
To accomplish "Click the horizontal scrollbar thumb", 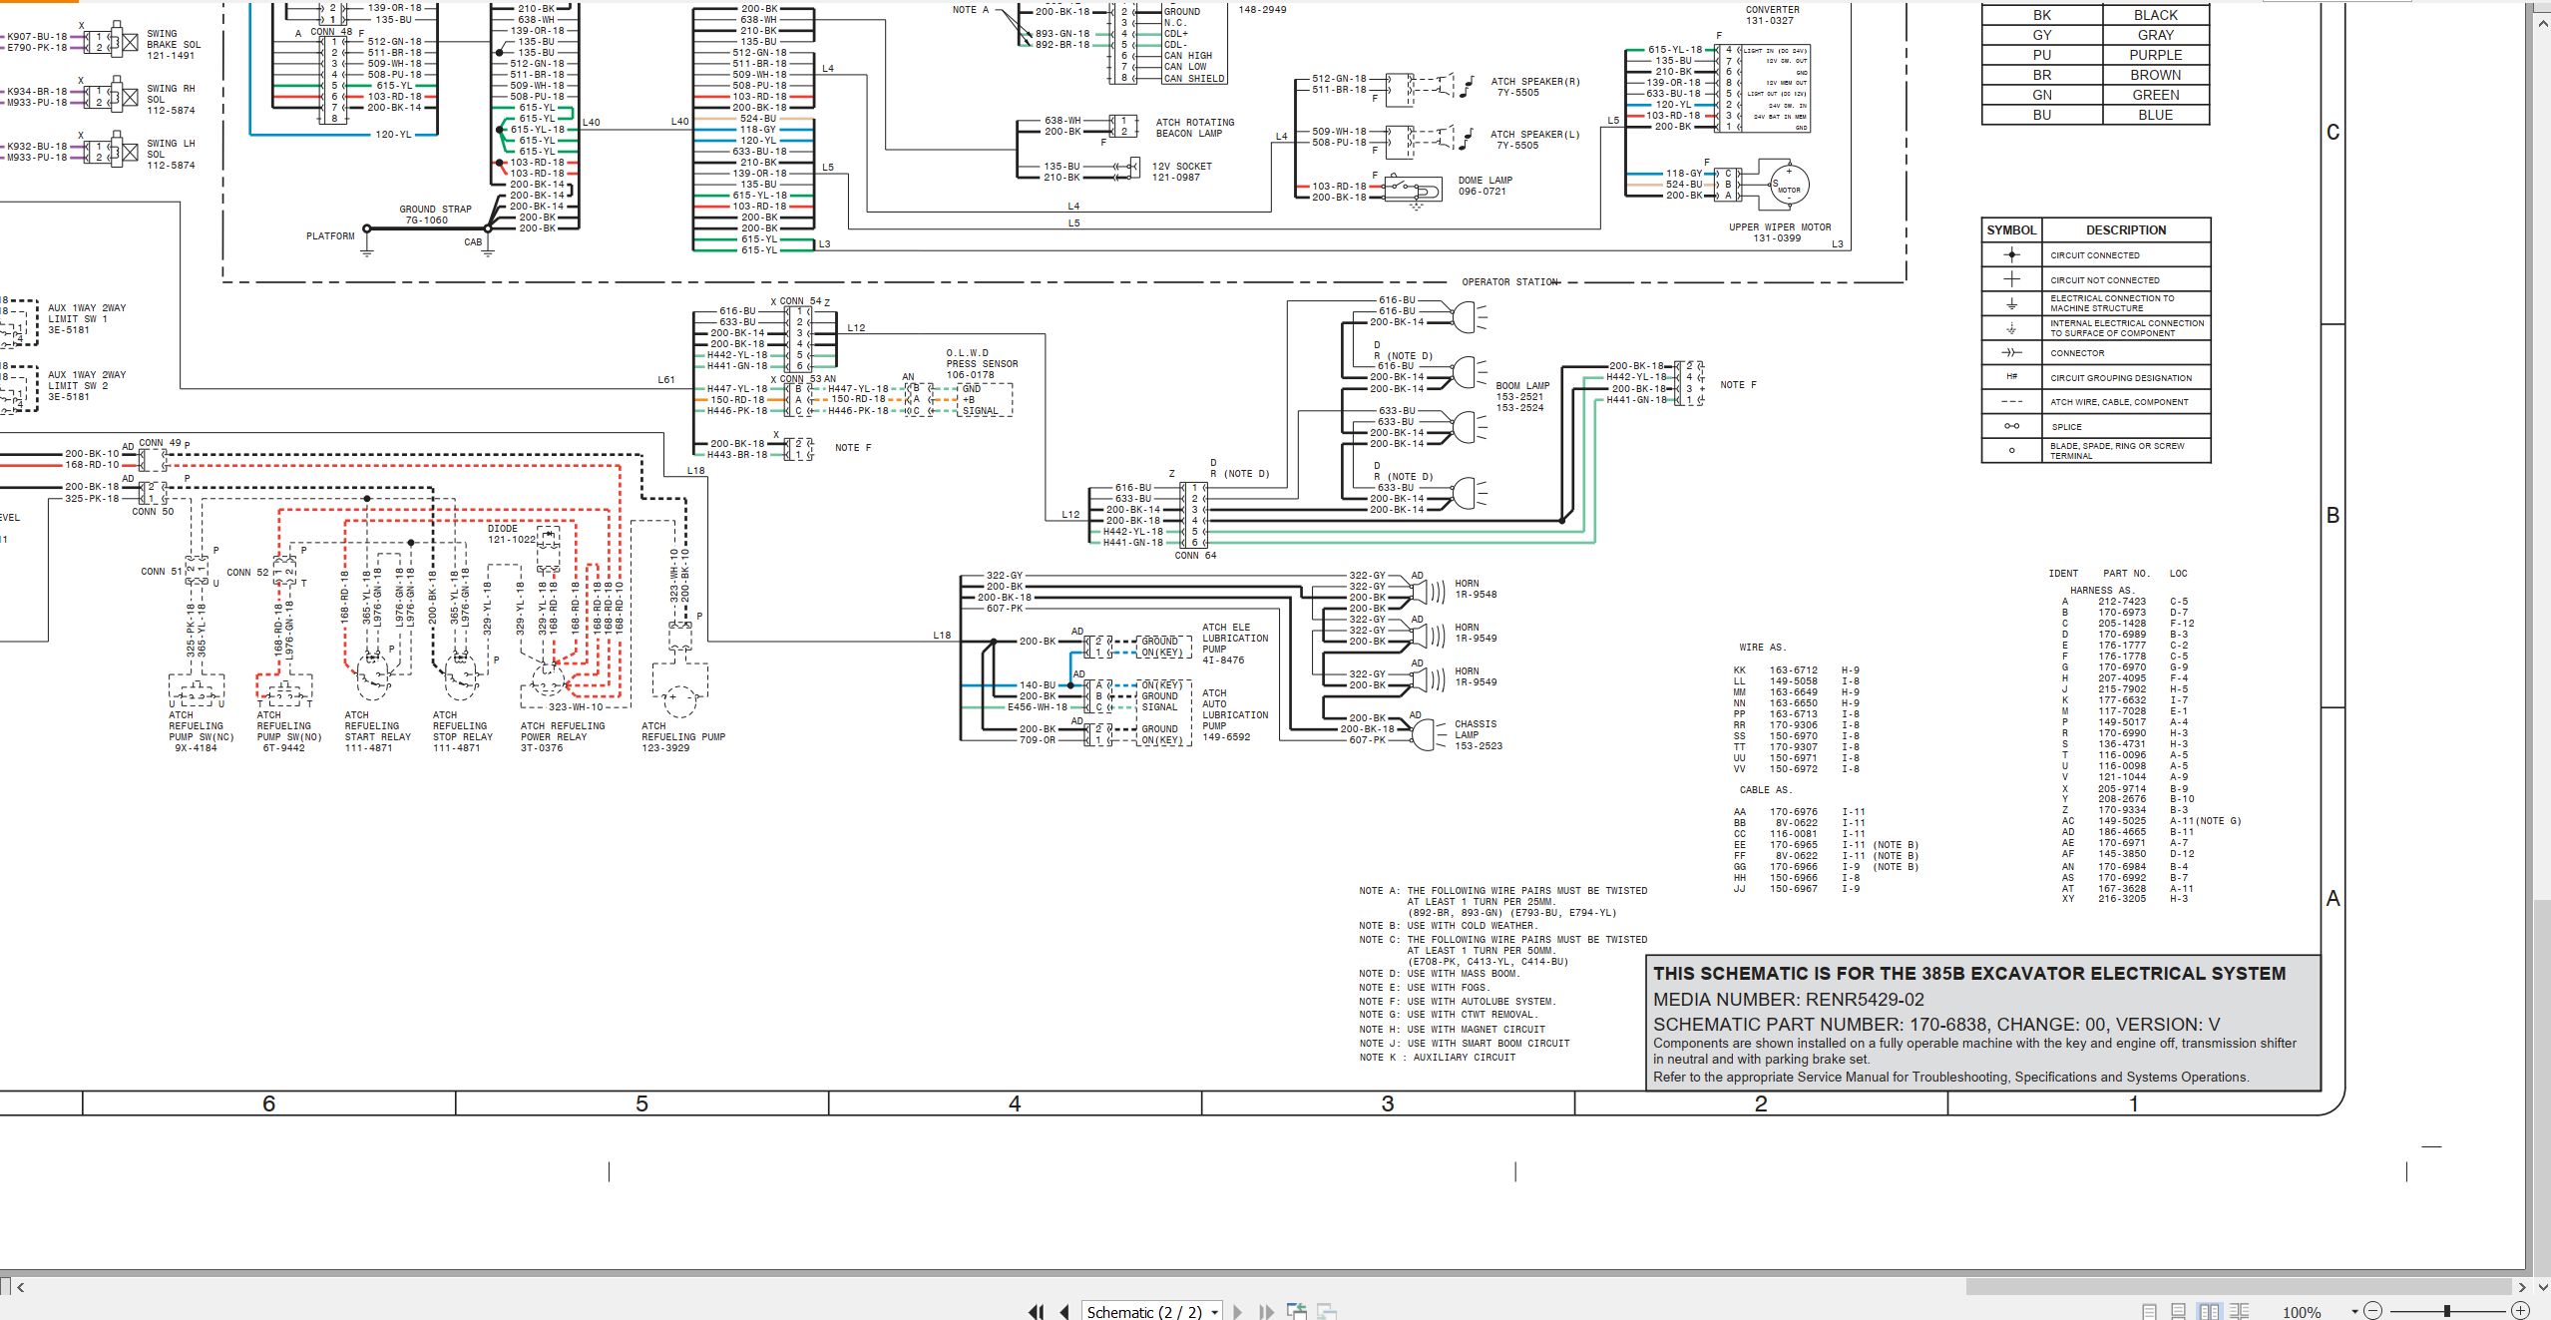I will [x=2238, y=1287].
